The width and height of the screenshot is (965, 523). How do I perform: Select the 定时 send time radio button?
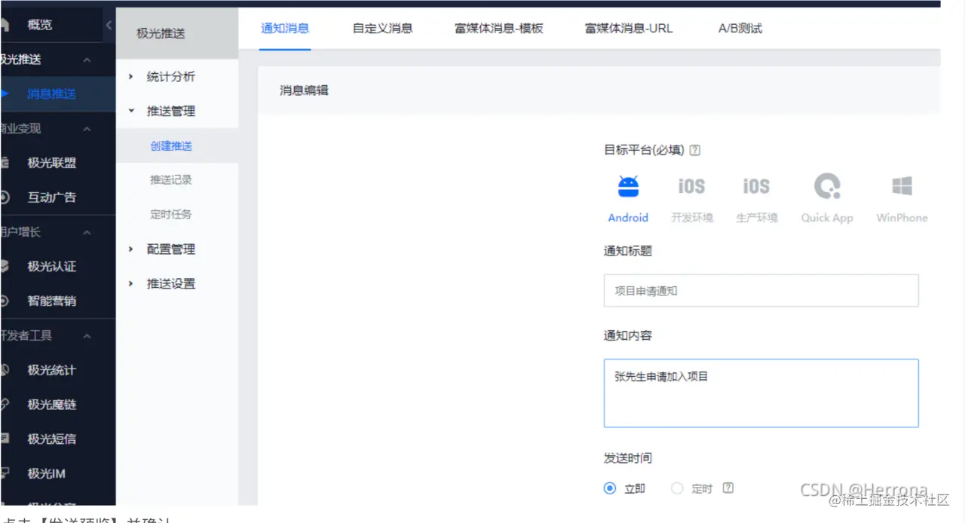(678, 488)
